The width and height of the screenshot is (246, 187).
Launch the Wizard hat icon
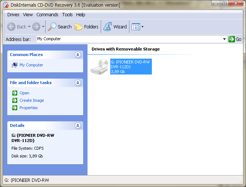[108, 27]
